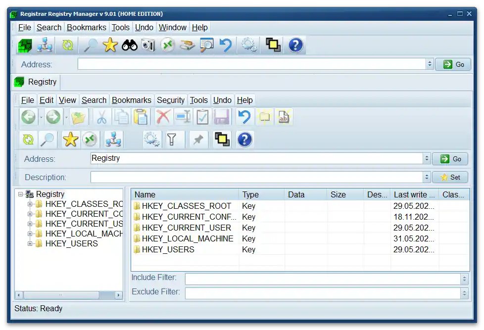This screenshot has width=484, height=330.
Task: Go back with the green left arrow
Action: point(28,117)
